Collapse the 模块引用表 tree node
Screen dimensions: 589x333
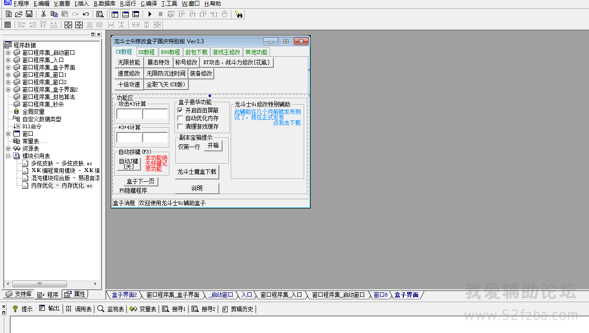(8, 156)
